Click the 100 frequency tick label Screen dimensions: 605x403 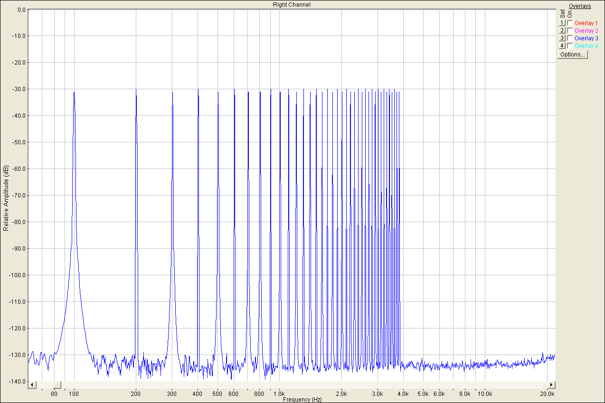pyautogui.click(x=74, y=394)
